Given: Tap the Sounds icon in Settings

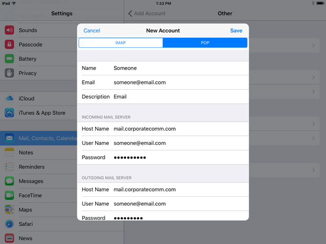Looking at the screenshot, I should (x=9, y=30).
